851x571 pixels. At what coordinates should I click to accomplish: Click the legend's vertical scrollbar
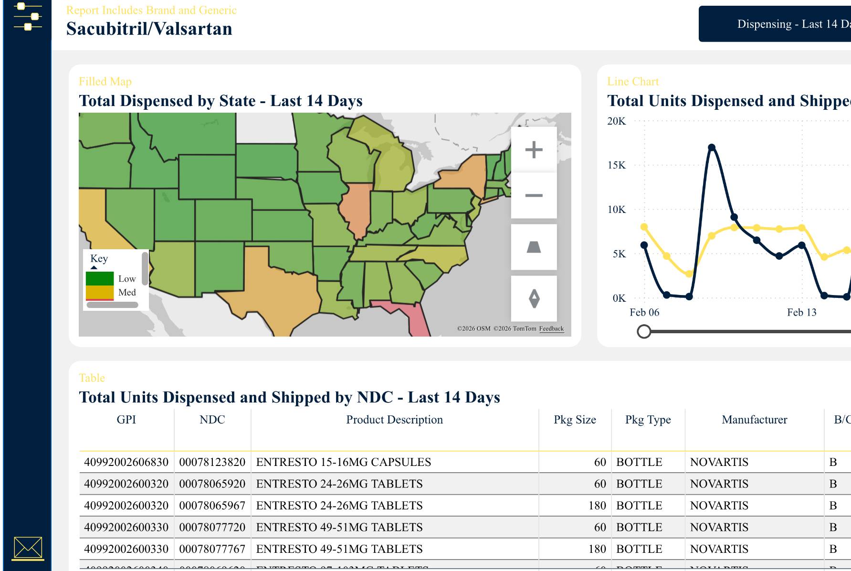pos(145,269)
